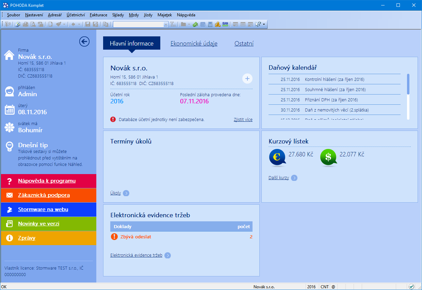Open the toolbar combo box dropdown arrow

point(166,24)
